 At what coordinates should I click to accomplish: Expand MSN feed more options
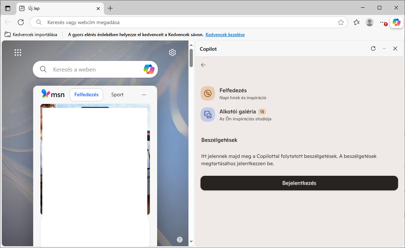[x=144, y=95]
